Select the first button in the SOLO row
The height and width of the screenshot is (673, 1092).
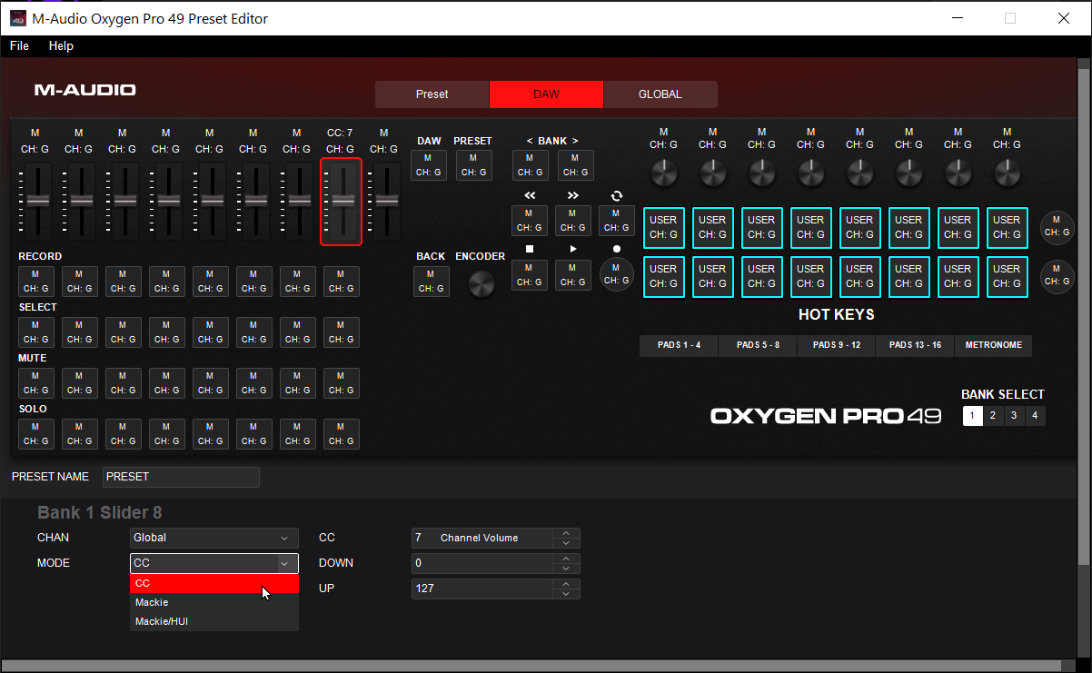(36, 434)
